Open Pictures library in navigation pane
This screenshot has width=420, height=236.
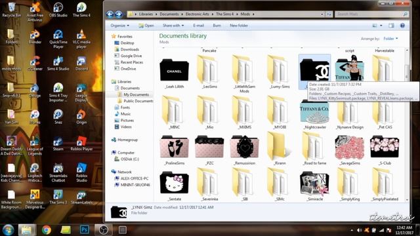click(124, 120)
